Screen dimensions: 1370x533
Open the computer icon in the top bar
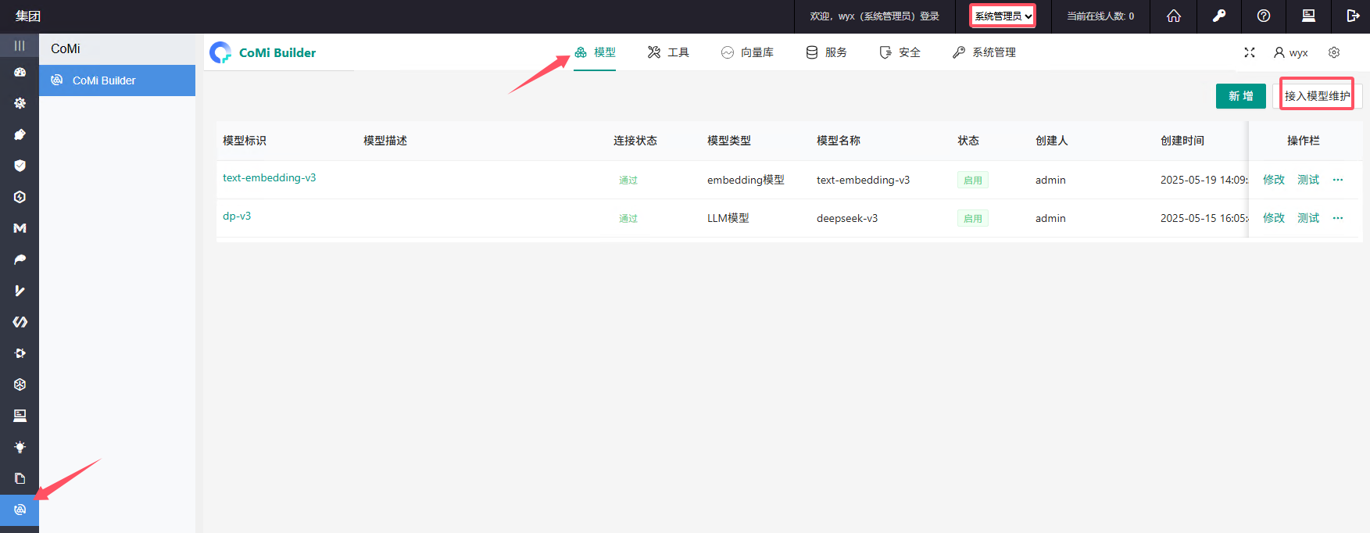[1308, 16]
